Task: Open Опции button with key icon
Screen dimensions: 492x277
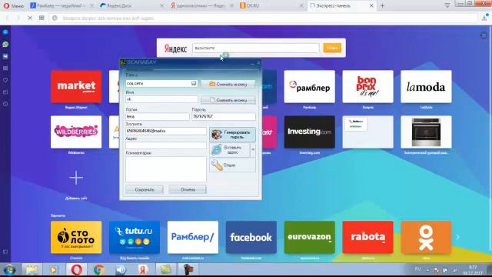Action: click(x=232, y=165)
